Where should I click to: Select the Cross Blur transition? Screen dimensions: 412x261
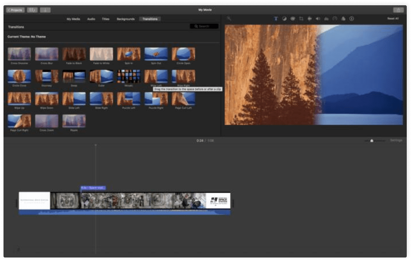pyautogui.click(x=47, y=54)
